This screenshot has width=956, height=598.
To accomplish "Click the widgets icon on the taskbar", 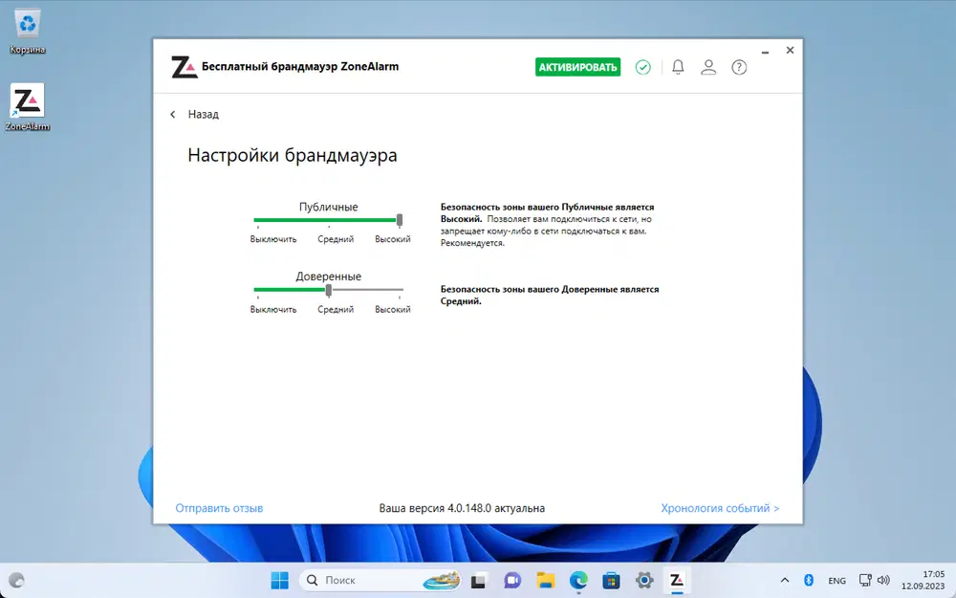I will pos(16,581).
